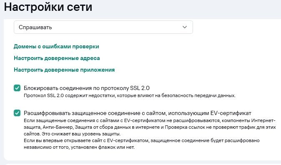Click the description Протокол SSL 2.0 содержит недостатки

[x=130, y=96]
